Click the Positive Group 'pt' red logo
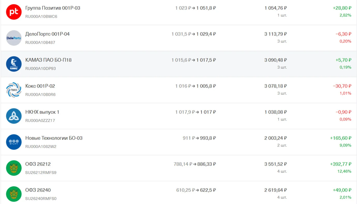 (14, 12)
